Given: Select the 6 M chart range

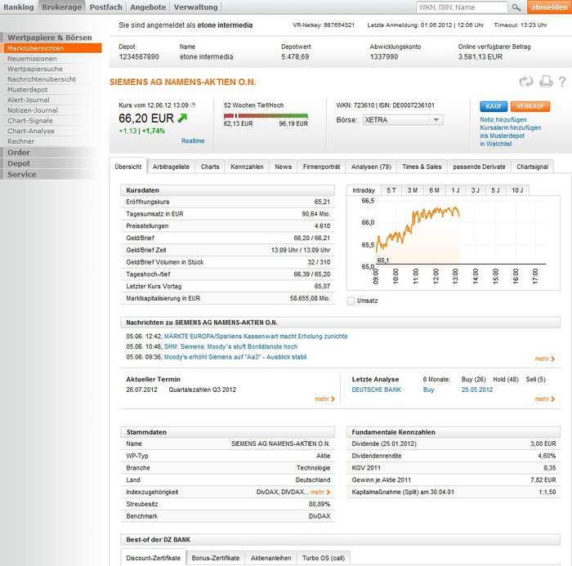Looking at the screenshot, I should tap(434, 190).
